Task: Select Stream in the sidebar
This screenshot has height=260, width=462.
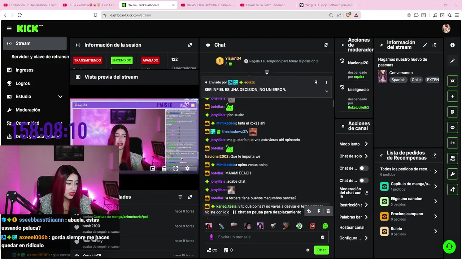Action: (35, 43)
